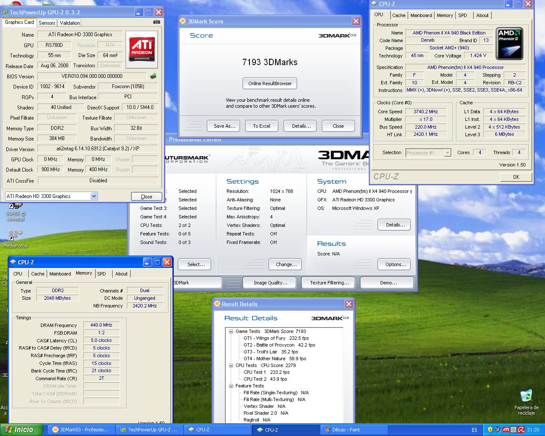The height and width of the screenshot is (436, 545).
Task: Click the Result Details window title icon
Action: point(217,304)
